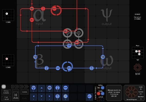Click the Current Progress flower gauge
This screenshot has height=102, width=146.
coord(131,92)
